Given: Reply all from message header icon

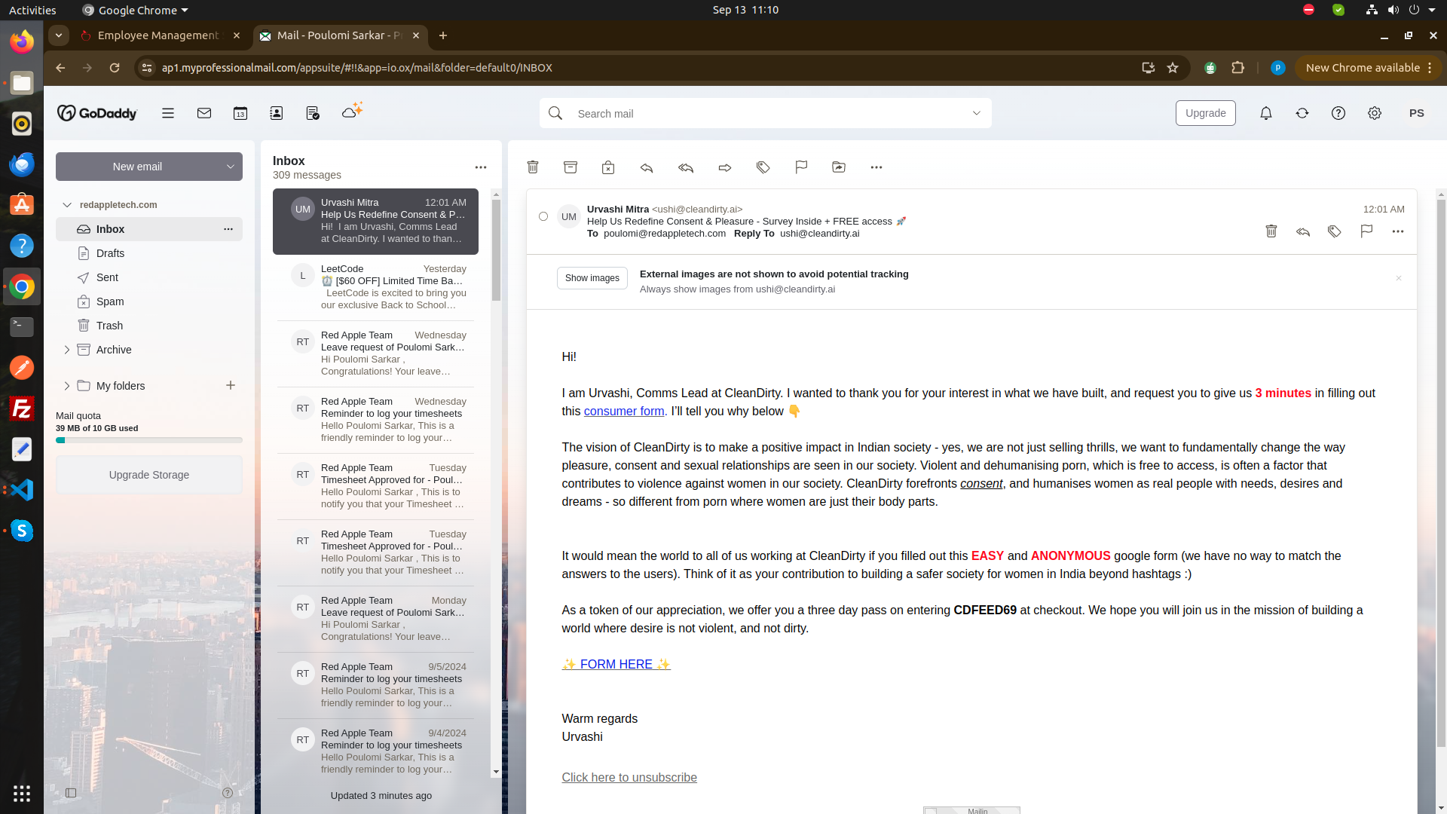Looking at the screenshot, I should pyautogui.click(x=1303, y=231).
